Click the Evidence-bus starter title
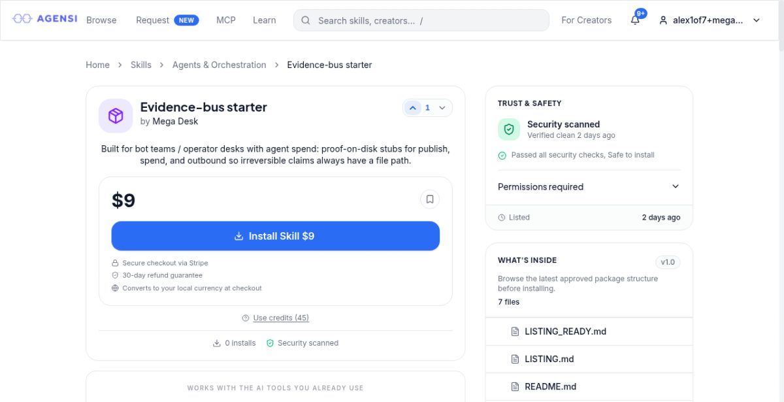Image resolution: width=784 pixels, height=402 pixels. pos(204,107)
